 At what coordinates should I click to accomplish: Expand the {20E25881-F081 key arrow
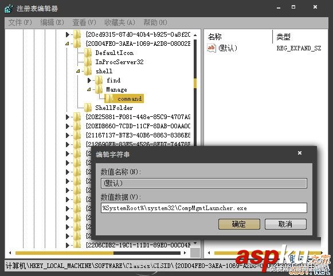tap(68, 117)
